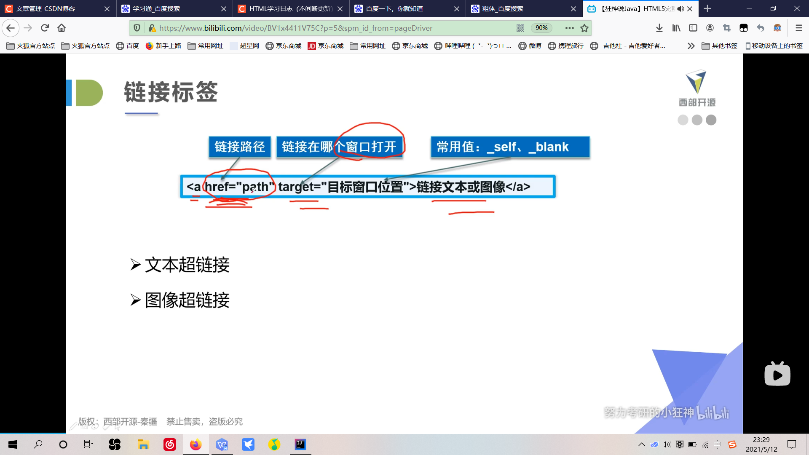
Task: Reset the 90% zoom level badge
Action: [541, 28]
